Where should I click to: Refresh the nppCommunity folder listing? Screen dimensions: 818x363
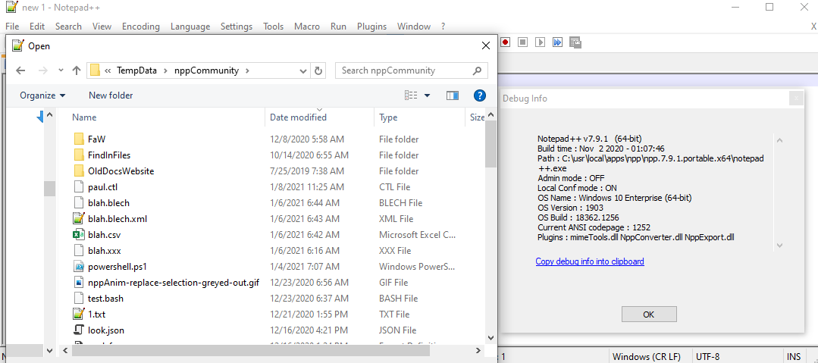tap(318, 70)
